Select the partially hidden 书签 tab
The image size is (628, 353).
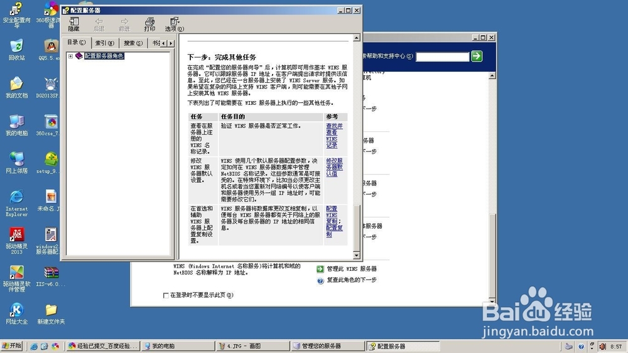[x=155, y=43]
